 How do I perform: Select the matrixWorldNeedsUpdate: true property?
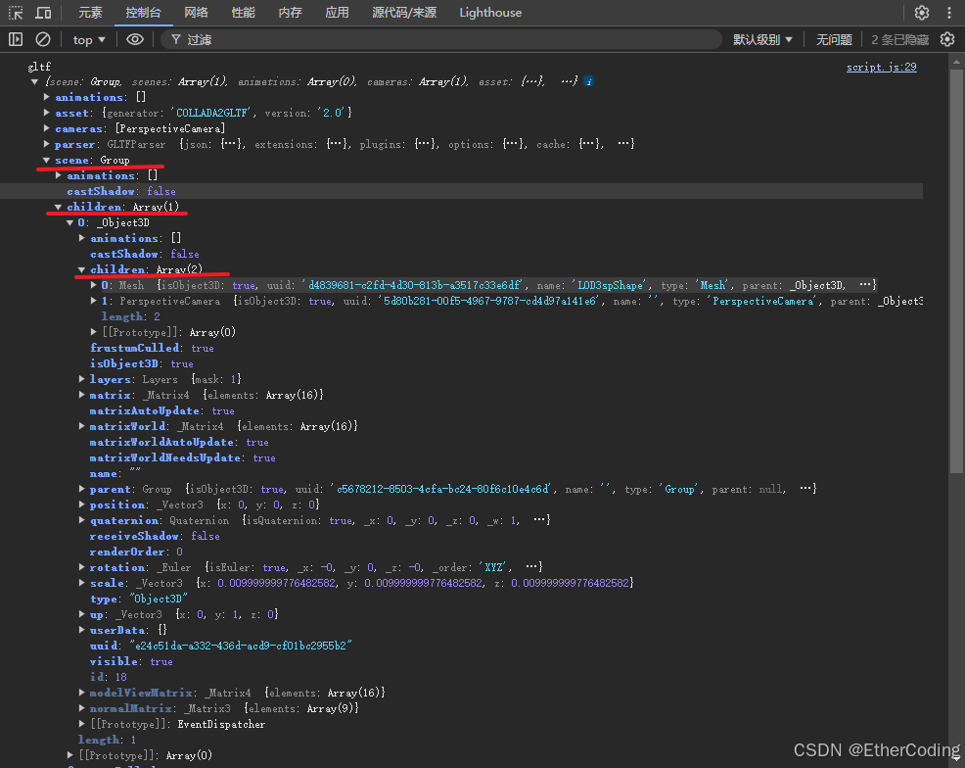point(182,457)
